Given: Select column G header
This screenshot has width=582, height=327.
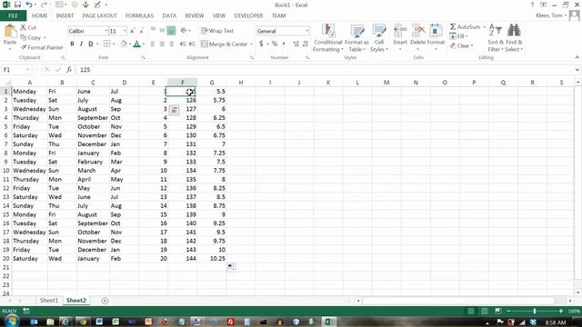Looking at the screenshot, I should pos(212,83).
